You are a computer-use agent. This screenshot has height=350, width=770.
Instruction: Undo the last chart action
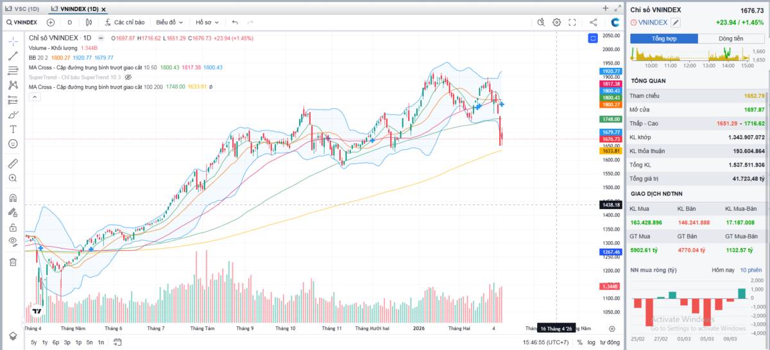click(235, 22)
